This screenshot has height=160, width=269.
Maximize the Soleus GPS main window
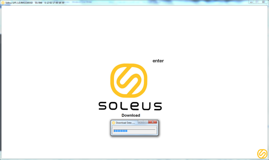pos(257,2)
